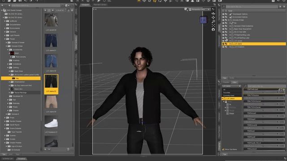The height and width of the screenshot is (161, 287).
Task: Adjust the FBMTheBrute8 slider
Action: pos(264,93)
